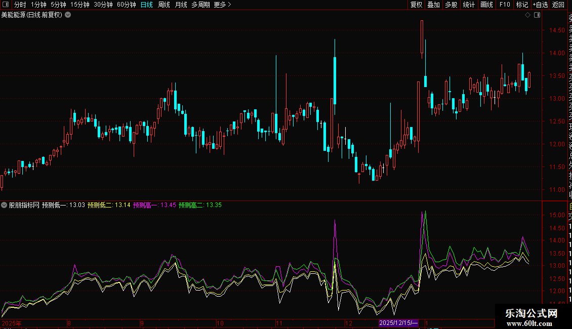This screenshot has width=572, height=329.
Task: Toggle the right-side info panel icon
Action: tap(537, 15)
